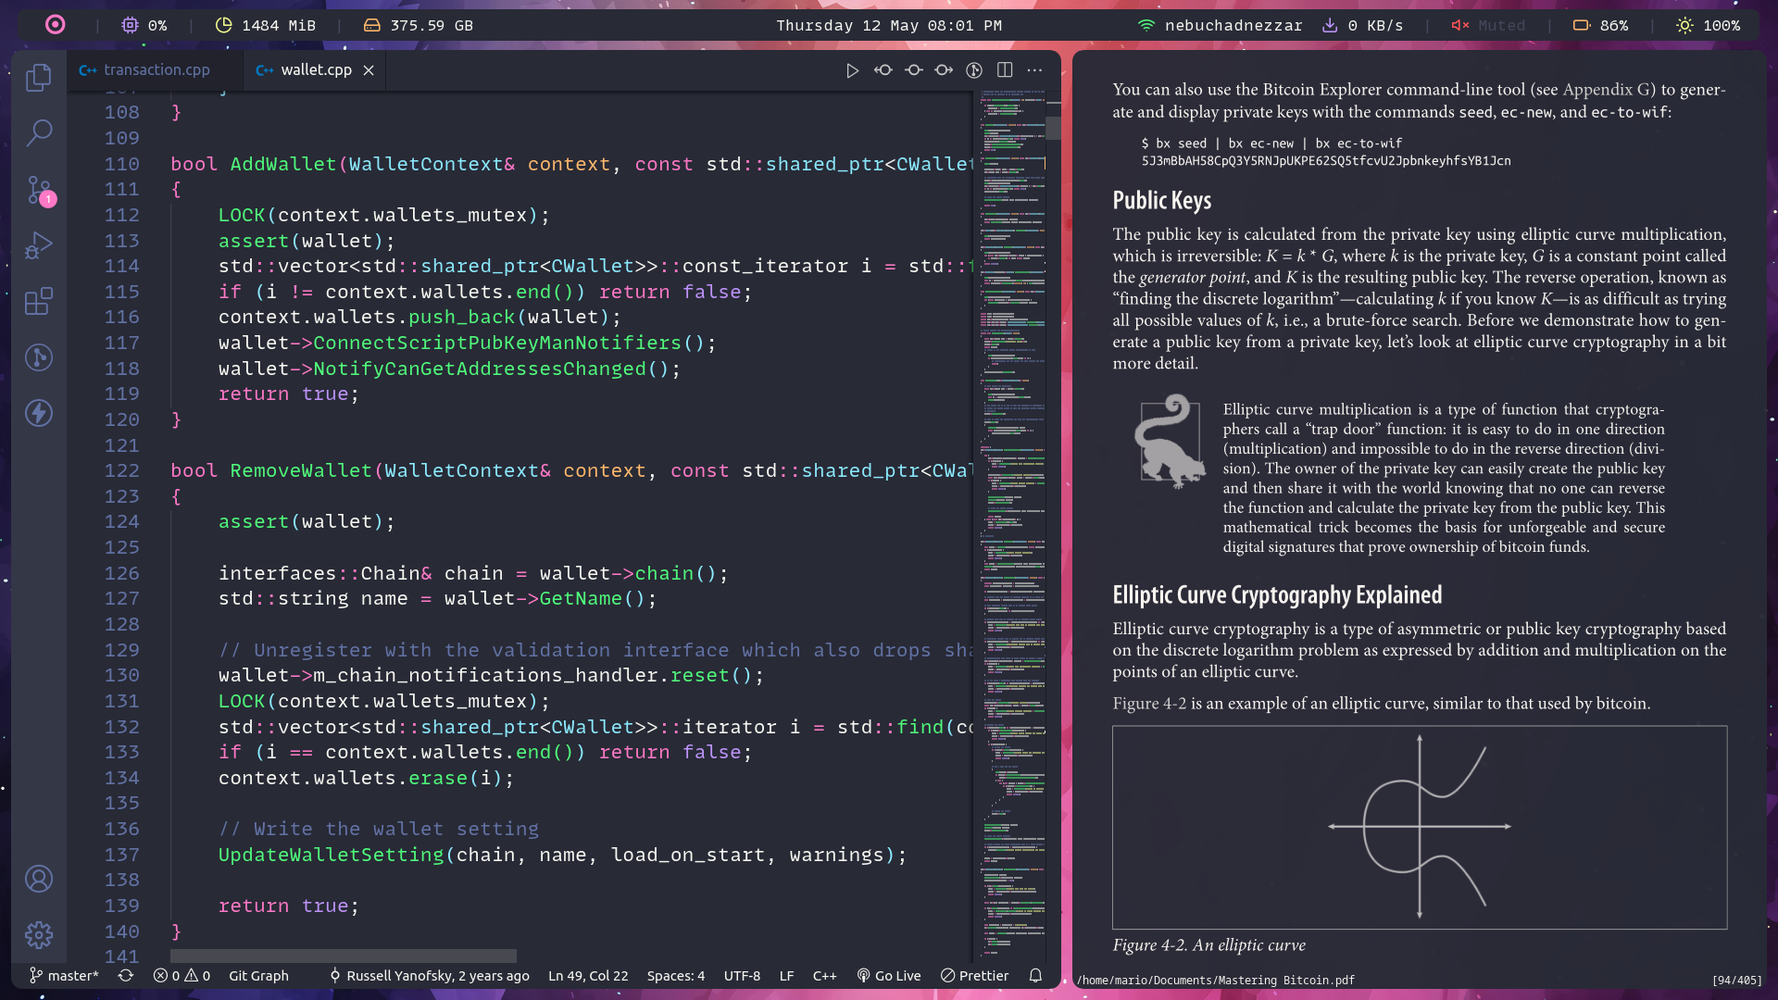The width and height of the screenshot is (1778, 1000).
Task: Go to line via Ln 49, Col 22
Action: click(x=588, y=976)
